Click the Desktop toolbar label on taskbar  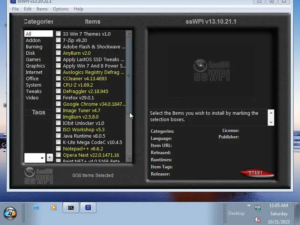[x=236, y=213]
